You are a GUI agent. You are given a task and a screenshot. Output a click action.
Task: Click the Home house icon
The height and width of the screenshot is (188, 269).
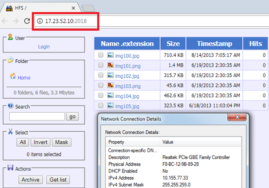click(13, 76)
